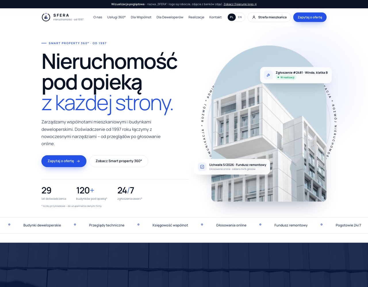
Task: Switch language to EN
Action: [240, 17]
